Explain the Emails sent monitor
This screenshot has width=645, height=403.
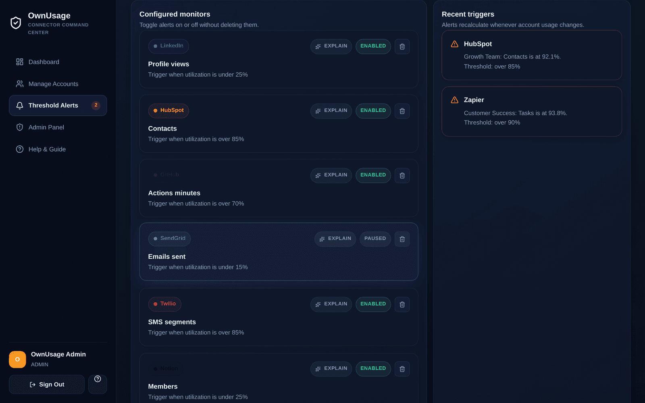(335, 239)
